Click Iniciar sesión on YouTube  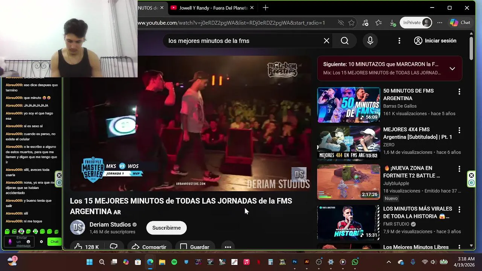(x=435, y=41)
